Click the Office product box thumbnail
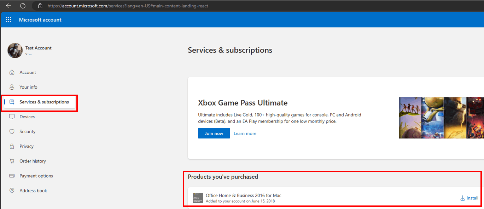The height and width of the screenshot is (209, 484). click(198, 198)
